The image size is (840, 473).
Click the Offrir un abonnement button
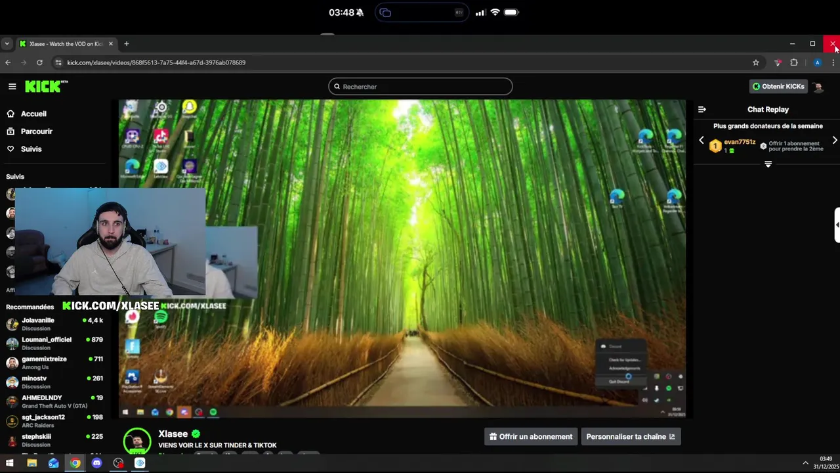[x=531, y=436]
